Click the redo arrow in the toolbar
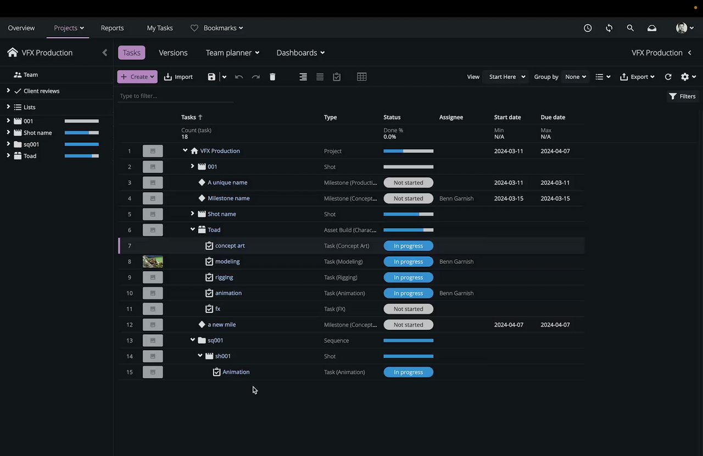 point(255,77)
